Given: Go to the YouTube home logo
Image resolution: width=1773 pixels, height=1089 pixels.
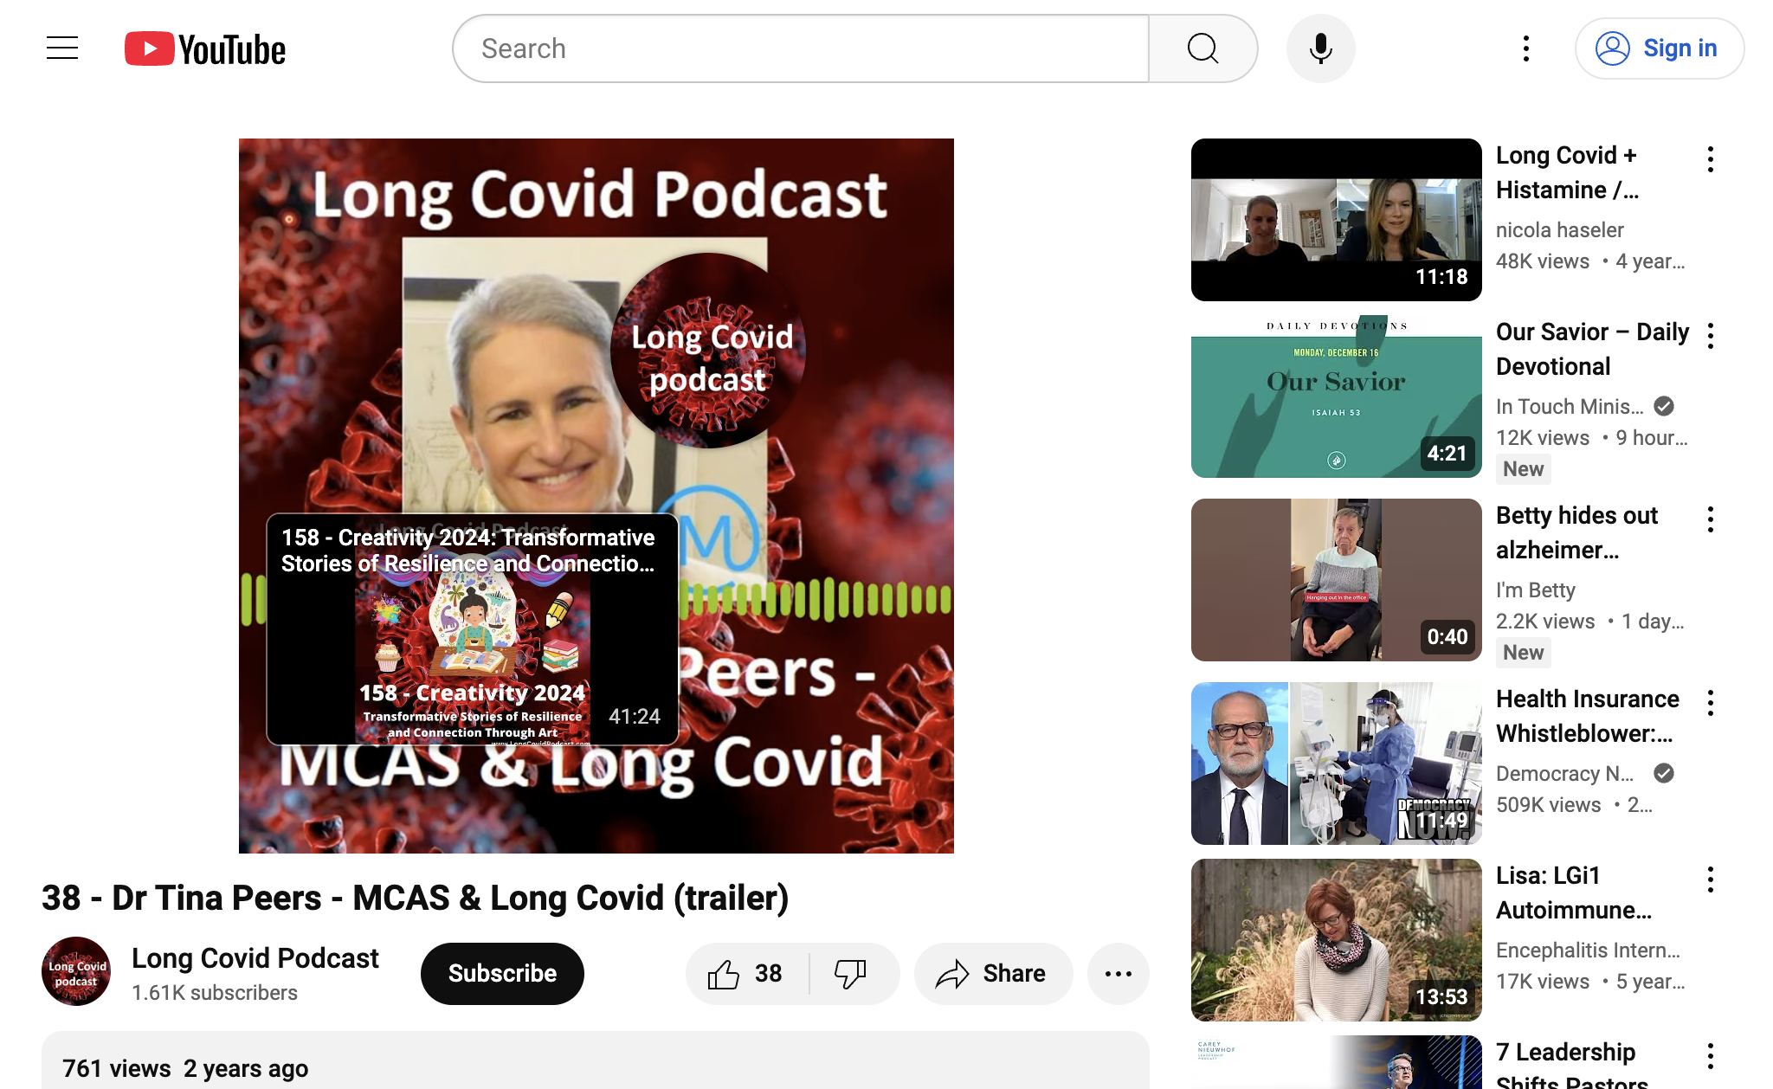Looking at the screenshot, I should 205,49.
